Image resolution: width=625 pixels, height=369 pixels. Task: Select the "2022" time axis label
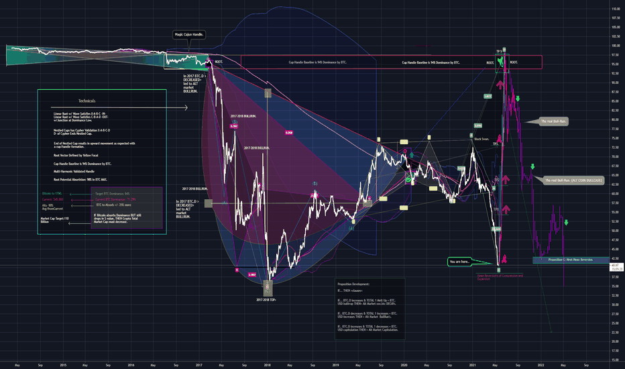pos(541,364)
